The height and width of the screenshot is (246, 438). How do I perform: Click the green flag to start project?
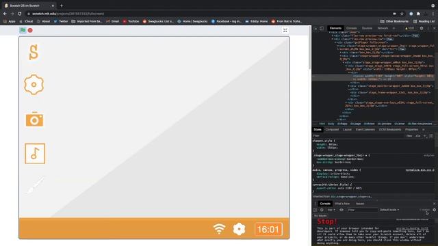(x=23, y=30)
